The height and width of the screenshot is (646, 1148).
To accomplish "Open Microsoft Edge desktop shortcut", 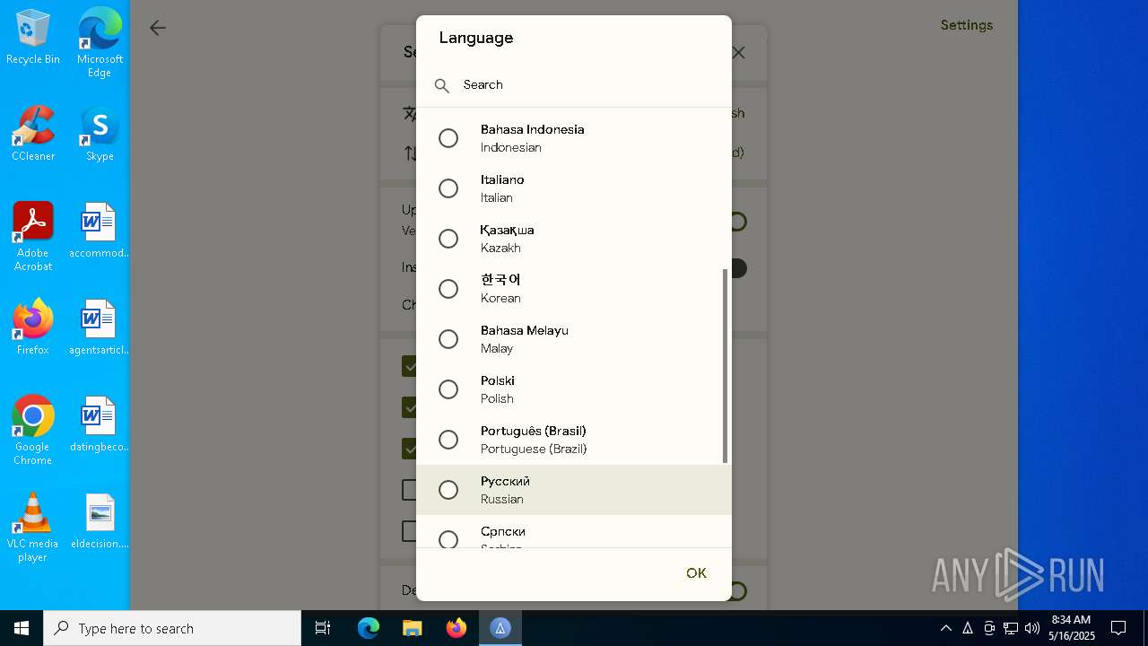I will coord(100,43).
